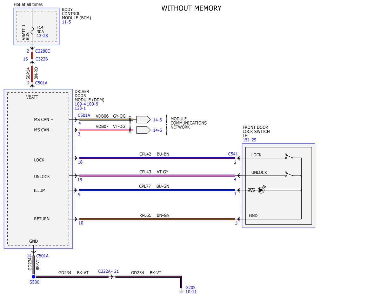Open the 10-11 reference below G205
The image size is (381, 294).
191,292
